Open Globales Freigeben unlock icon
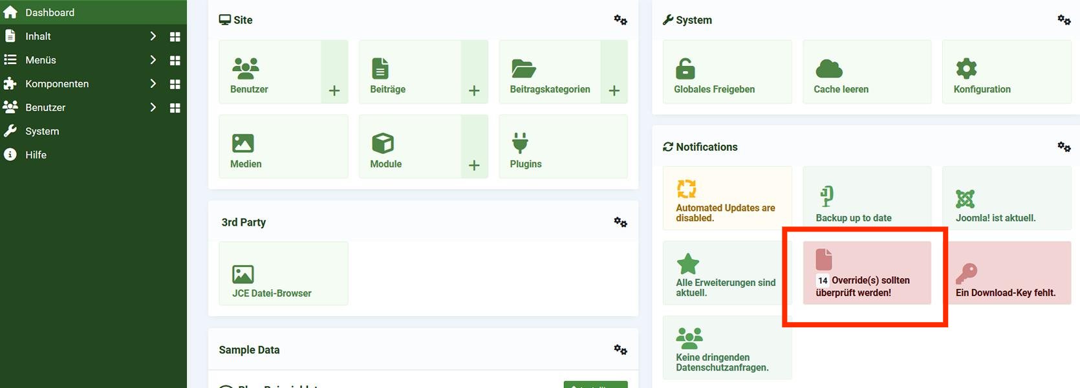Viewport: 1080px width, 388px height. [685, 68]
